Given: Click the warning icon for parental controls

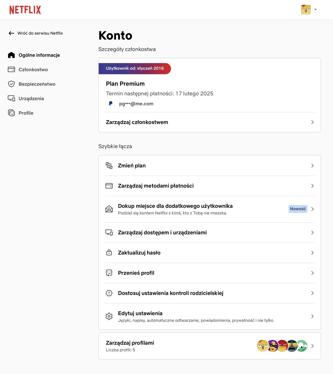Looking at the screenshot, I should (109, 293).
